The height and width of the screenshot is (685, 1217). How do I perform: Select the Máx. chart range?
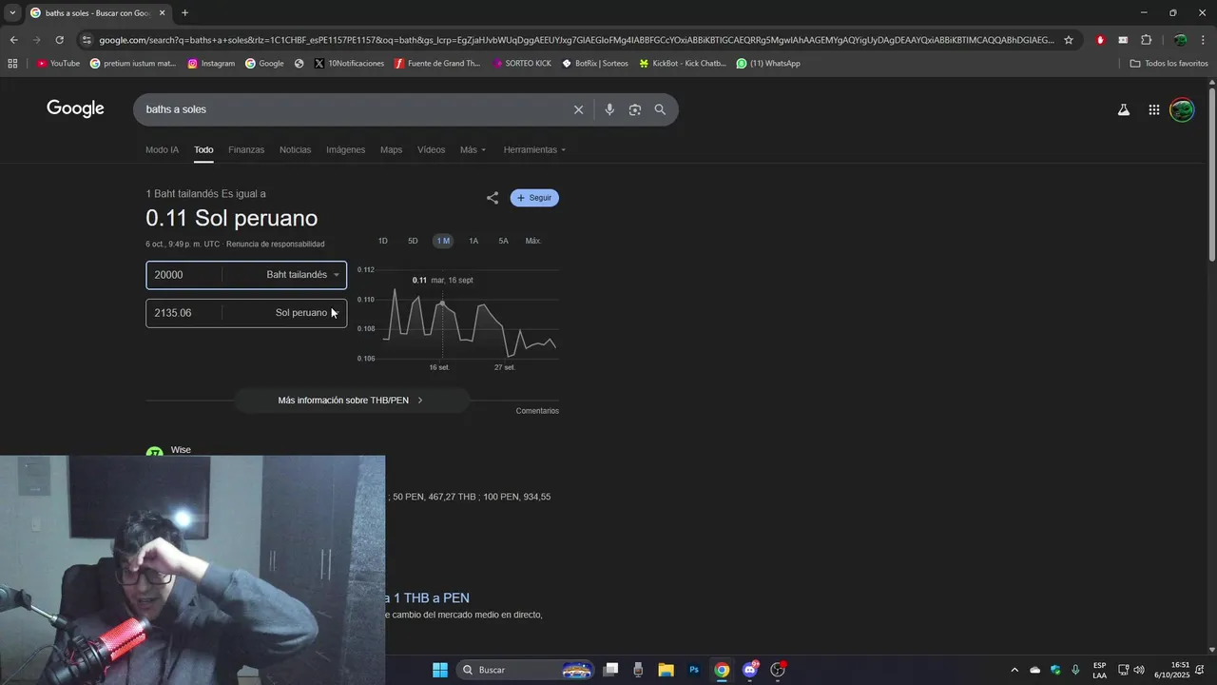[x=533, y=241]
